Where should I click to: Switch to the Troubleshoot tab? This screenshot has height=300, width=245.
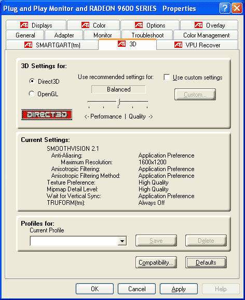coord(147,35)
